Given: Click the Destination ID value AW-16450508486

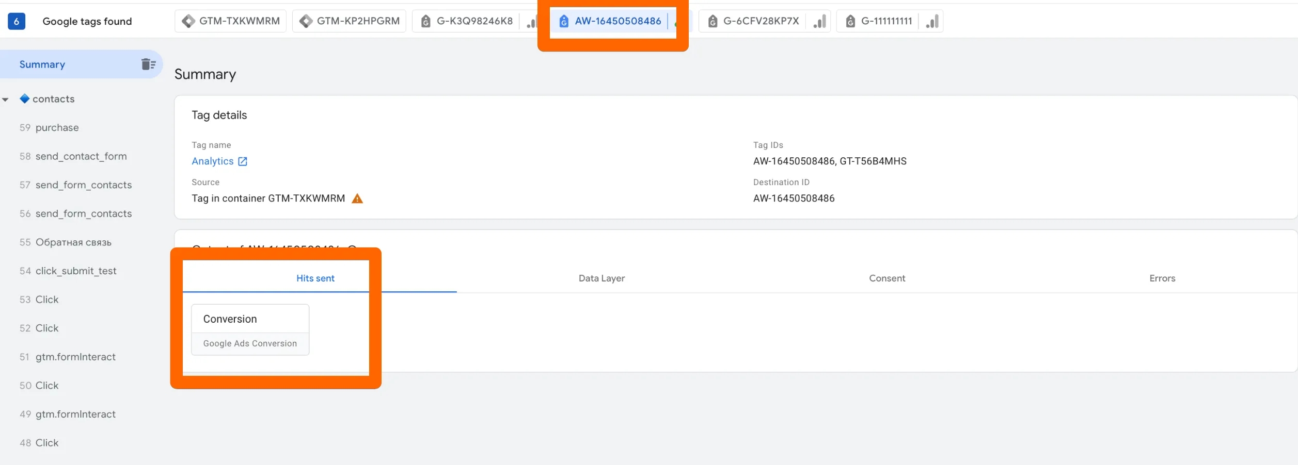Looking at the screenshot, I should point(794,198).
